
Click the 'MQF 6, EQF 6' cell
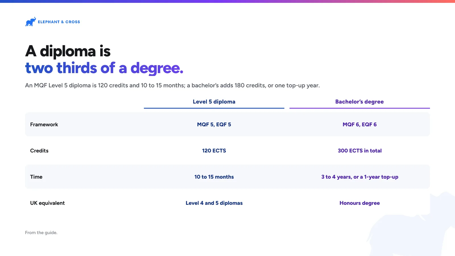[360, 125]
